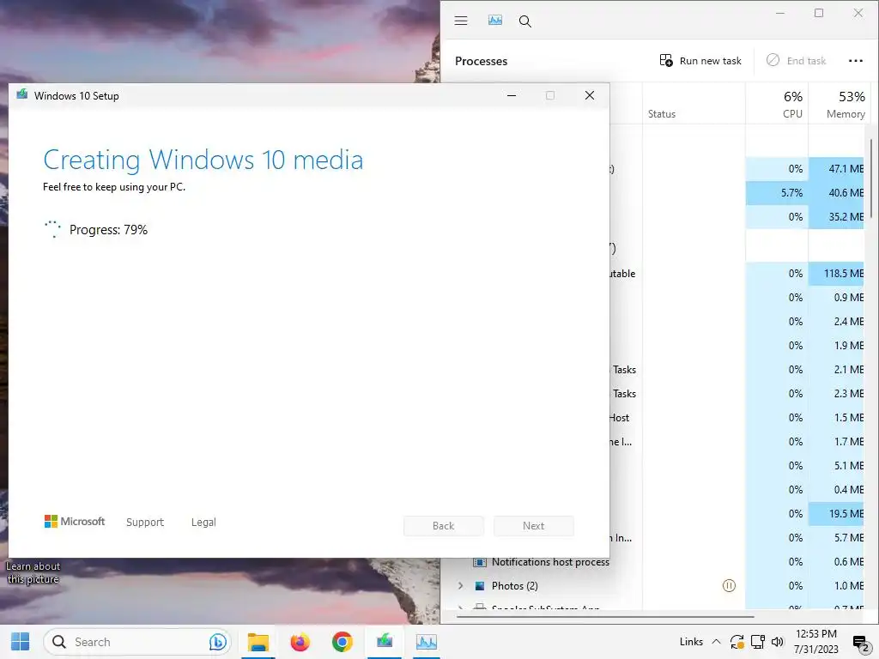Show hidden system tray icons

click(717, 642)
